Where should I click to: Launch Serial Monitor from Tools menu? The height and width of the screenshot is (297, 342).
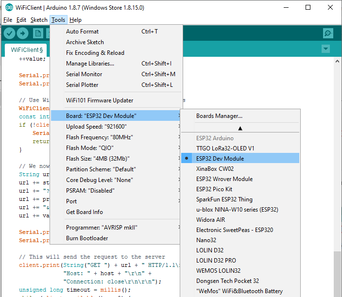pyautogui.click(x=116, y=74)
